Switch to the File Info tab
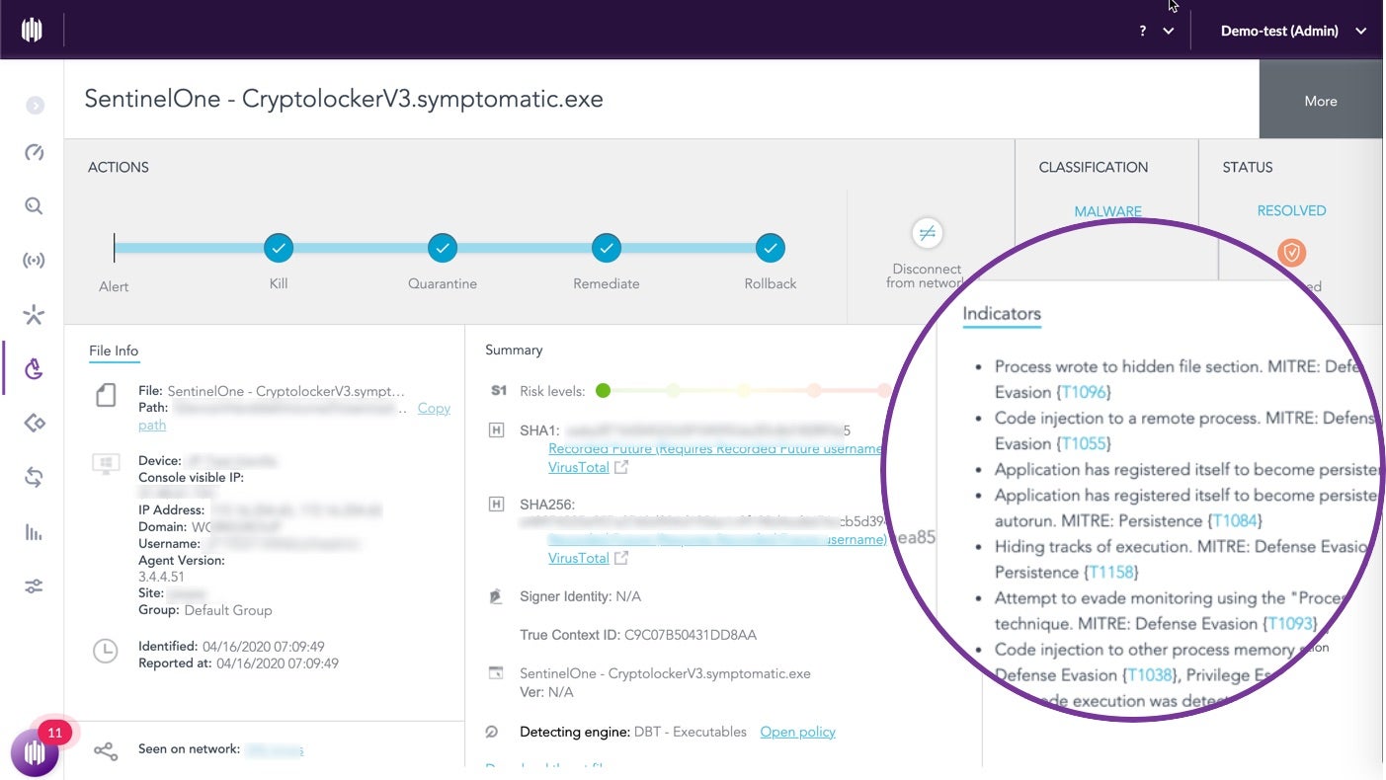This screenshot has height=780, width=1386. point(114,351)
